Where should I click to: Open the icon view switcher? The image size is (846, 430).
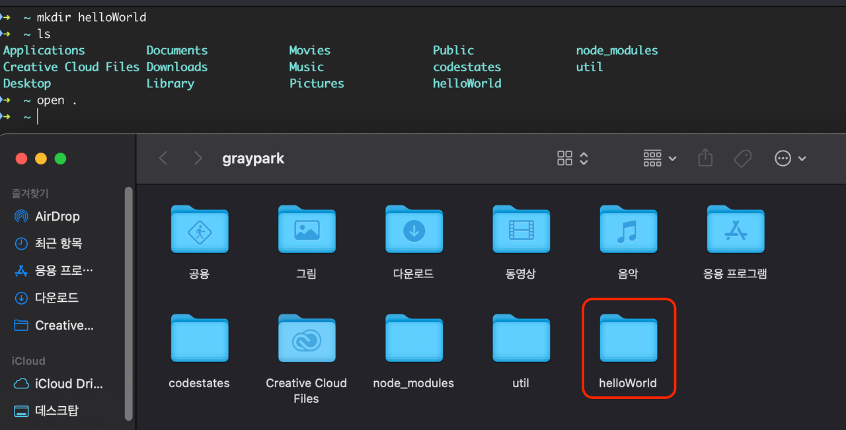[572, 159]
